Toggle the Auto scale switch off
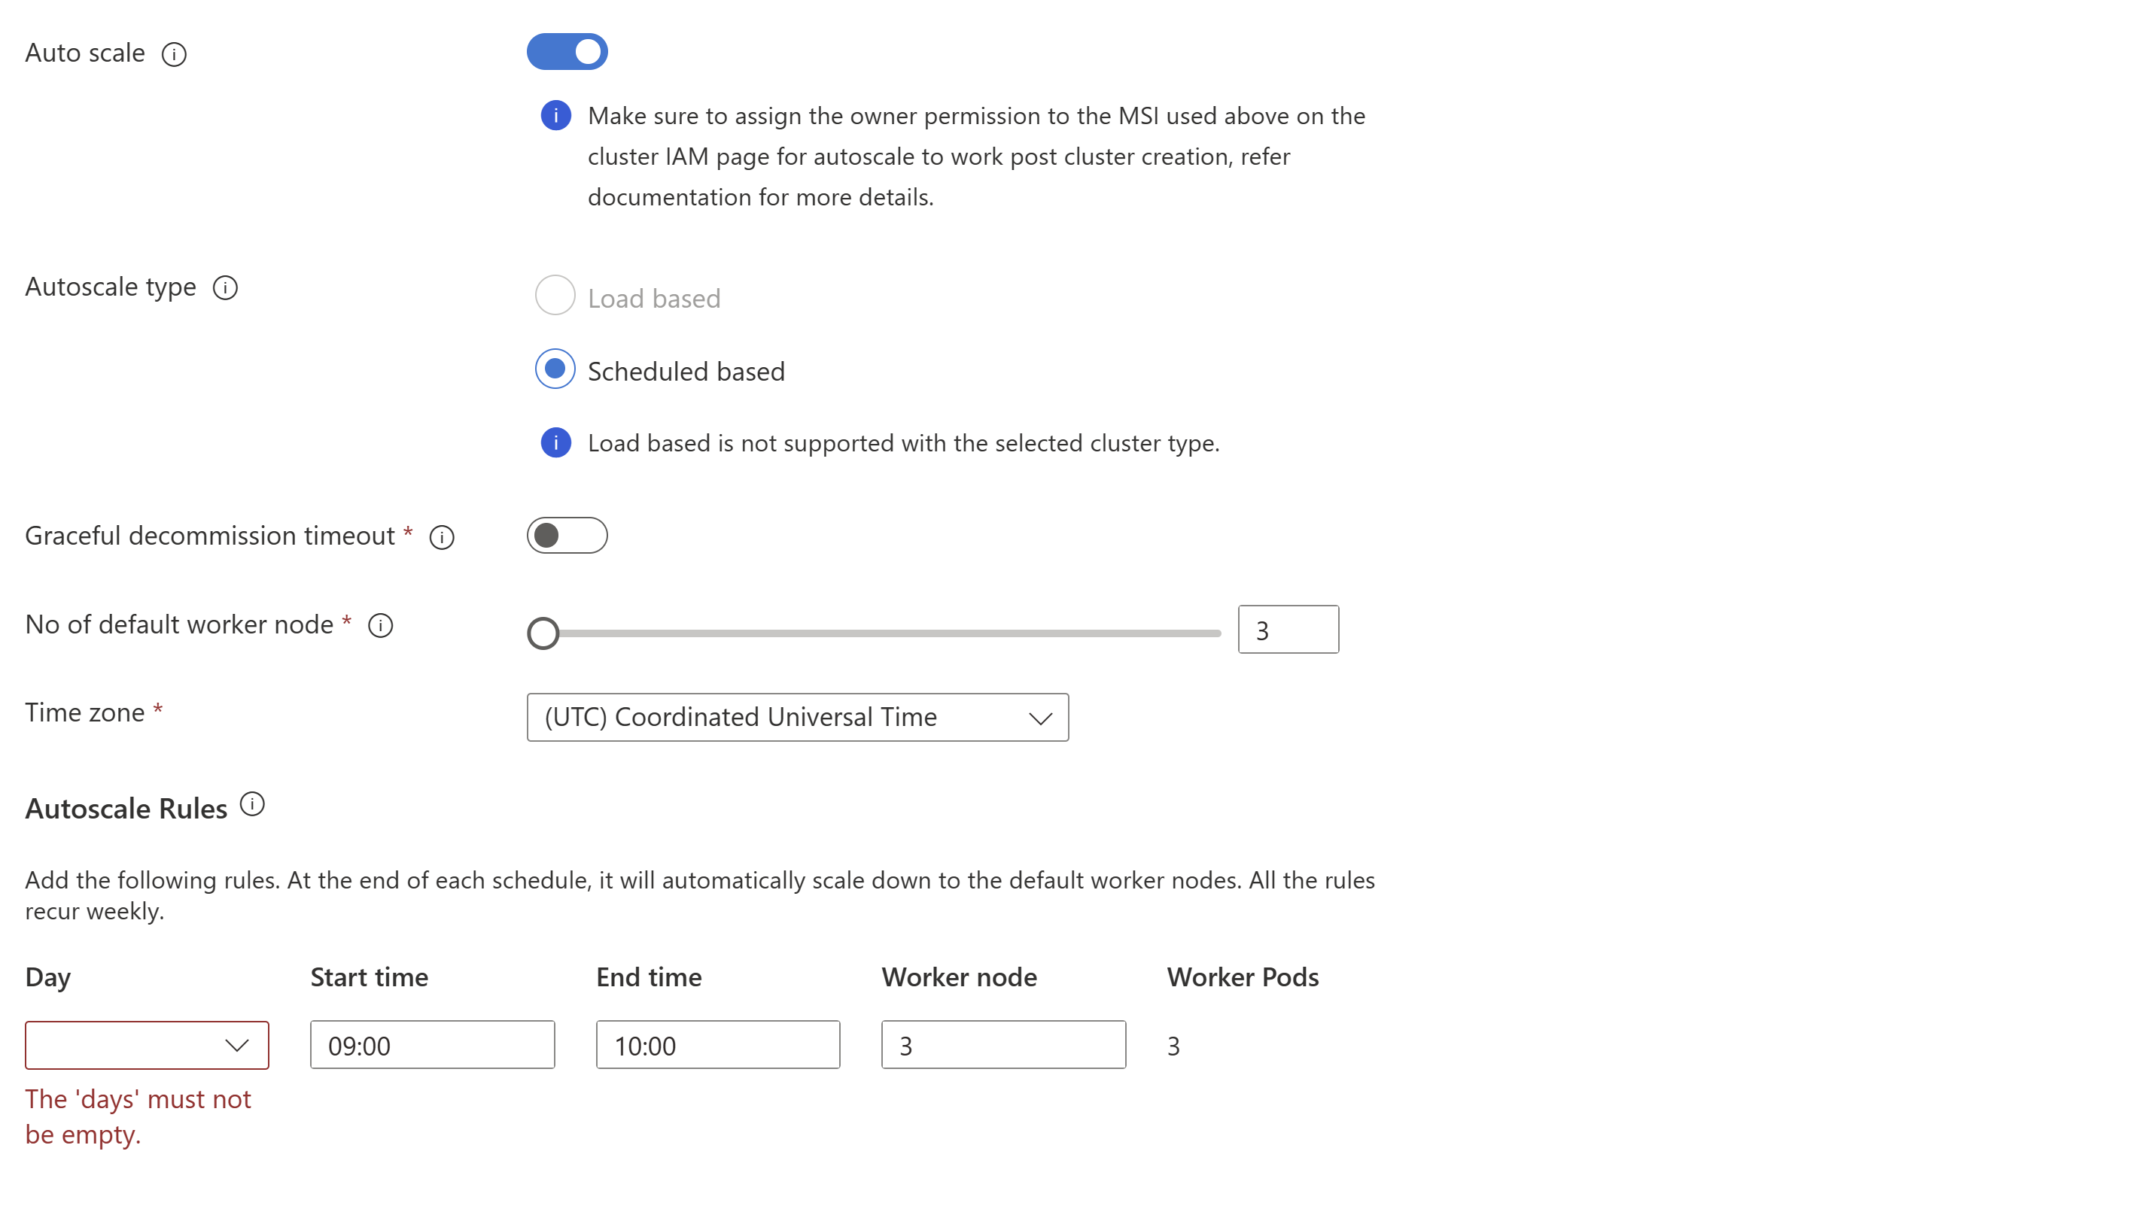 click(x=567, y=50)
